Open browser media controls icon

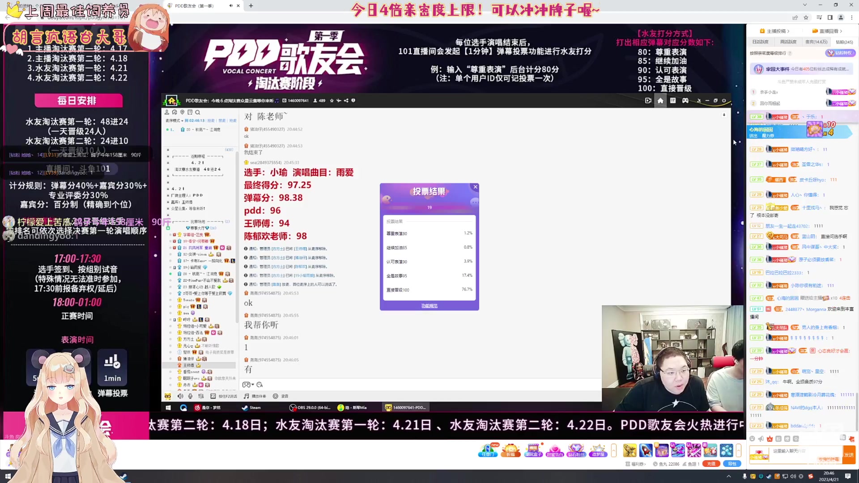(819, 17)
